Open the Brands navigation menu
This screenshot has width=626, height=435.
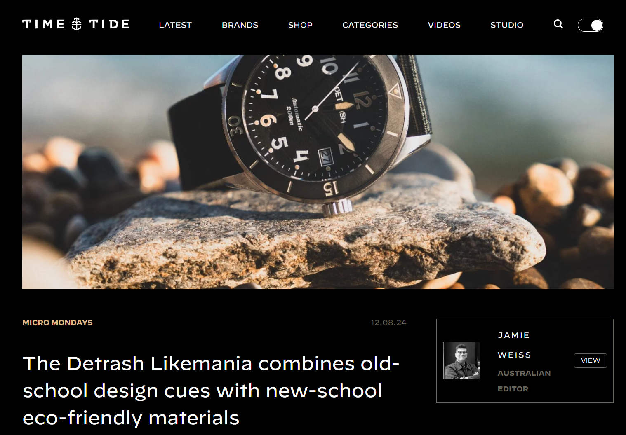click(240, 25)
